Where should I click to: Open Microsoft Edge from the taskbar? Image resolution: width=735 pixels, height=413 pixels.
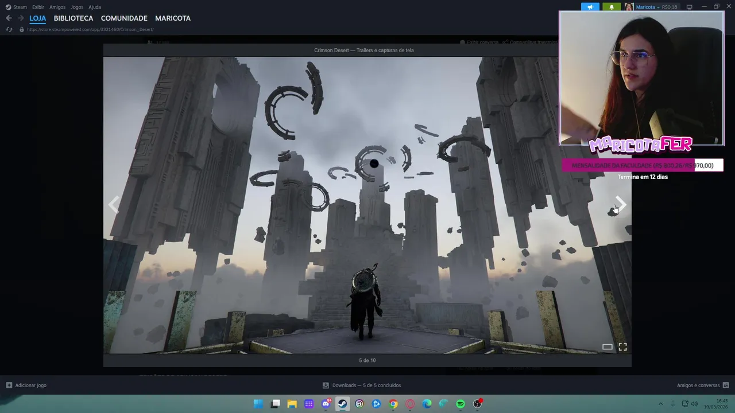coord(427,404)
